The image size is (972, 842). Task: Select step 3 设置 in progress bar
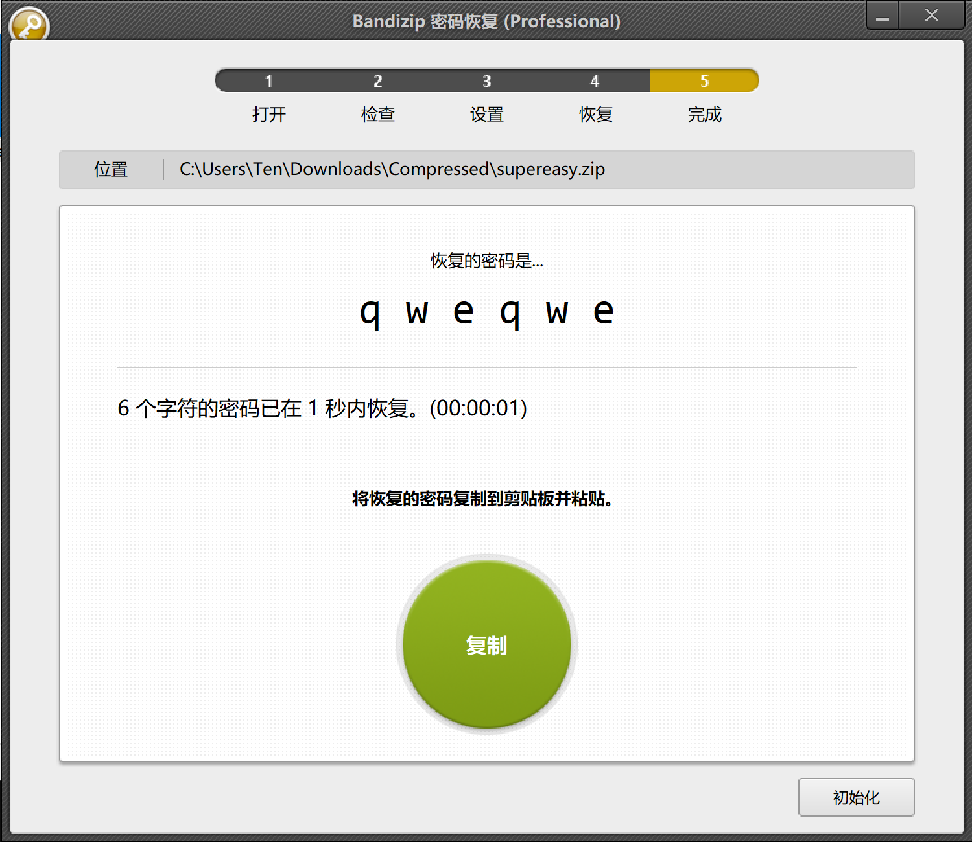487,81
